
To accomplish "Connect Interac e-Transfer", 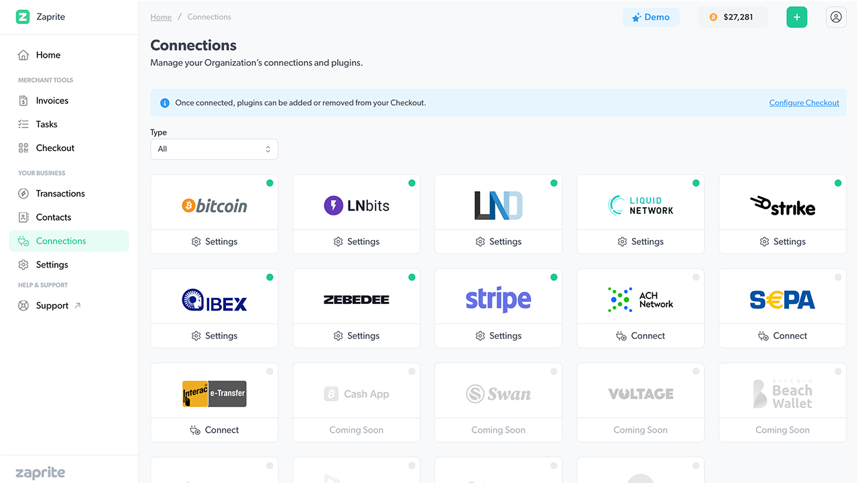I will (214, 430).
